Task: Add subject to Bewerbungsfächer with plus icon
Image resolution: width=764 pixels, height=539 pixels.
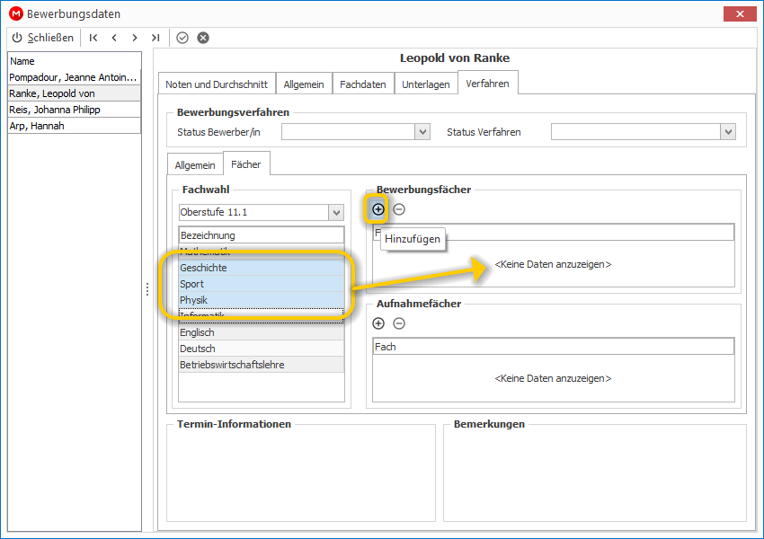Action: click(x=378, y=209)
